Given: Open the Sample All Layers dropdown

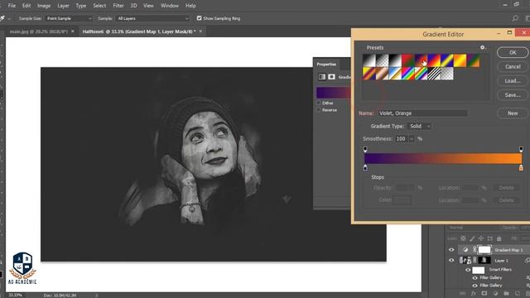Looking at the screenshot, I should 152,18.
